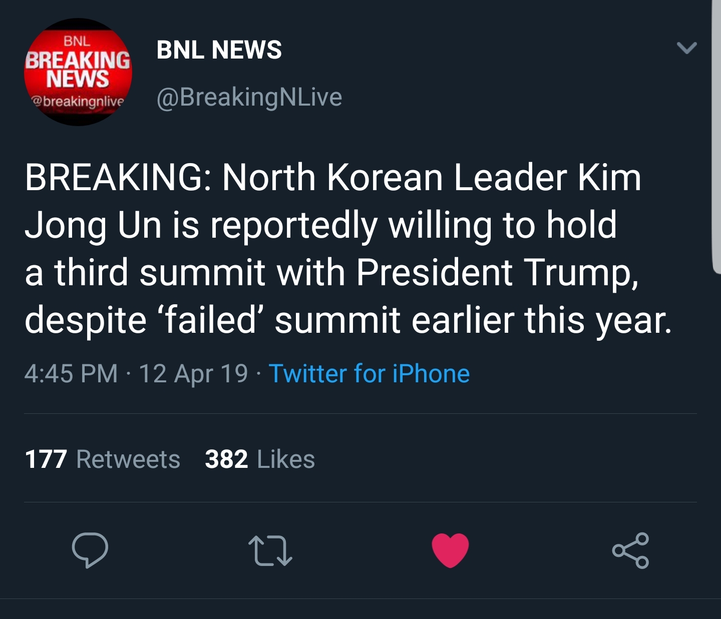Open the share options icon
Viewport: 721px width, 619px height.
tap(630, 550)
